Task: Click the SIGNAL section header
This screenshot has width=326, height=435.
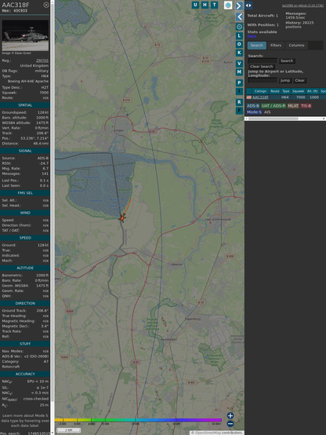Action: 25,151
